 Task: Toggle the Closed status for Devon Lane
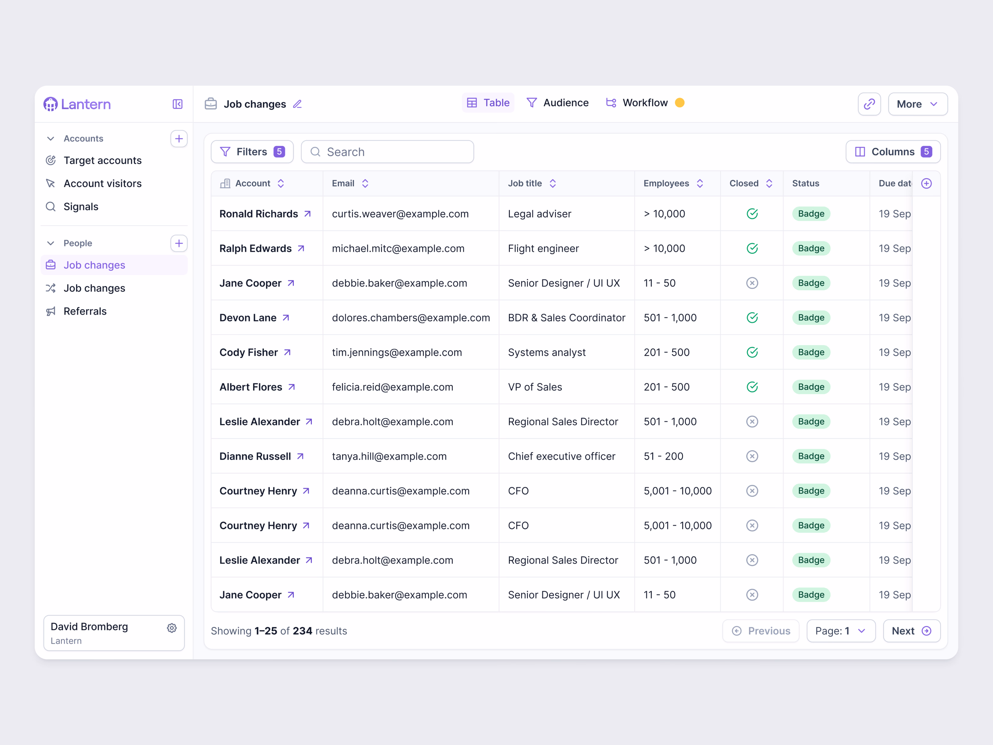[x=752, y=318]
